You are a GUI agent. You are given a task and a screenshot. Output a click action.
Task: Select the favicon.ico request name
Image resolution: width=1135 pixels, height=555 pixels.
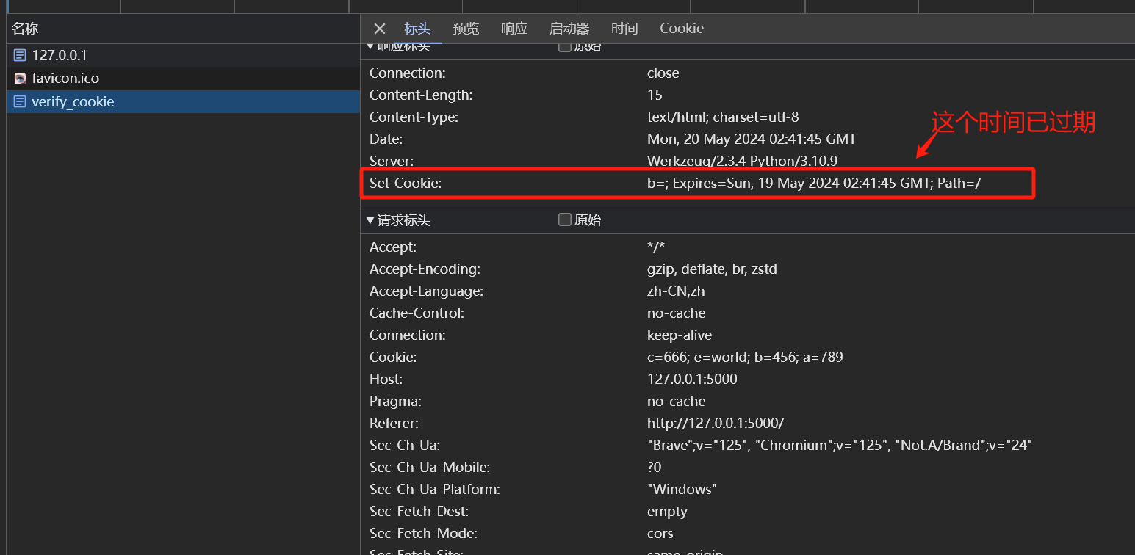65,79
